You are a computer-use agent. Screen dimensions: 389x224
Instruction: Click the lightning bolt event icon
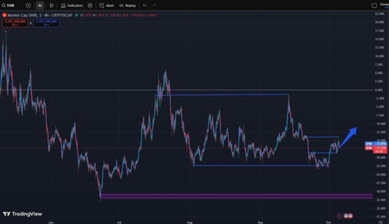pyautogui.click(x=339, y=216)
